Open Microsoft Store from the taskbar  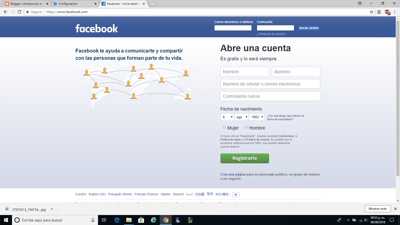point(141,220)
